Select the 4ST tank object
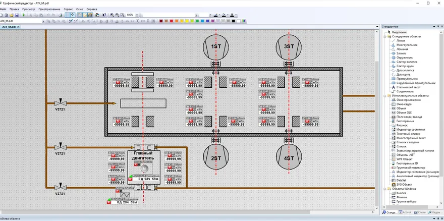Image resolution: width=444 pixels, height=221 pixels. pos(289,157)
